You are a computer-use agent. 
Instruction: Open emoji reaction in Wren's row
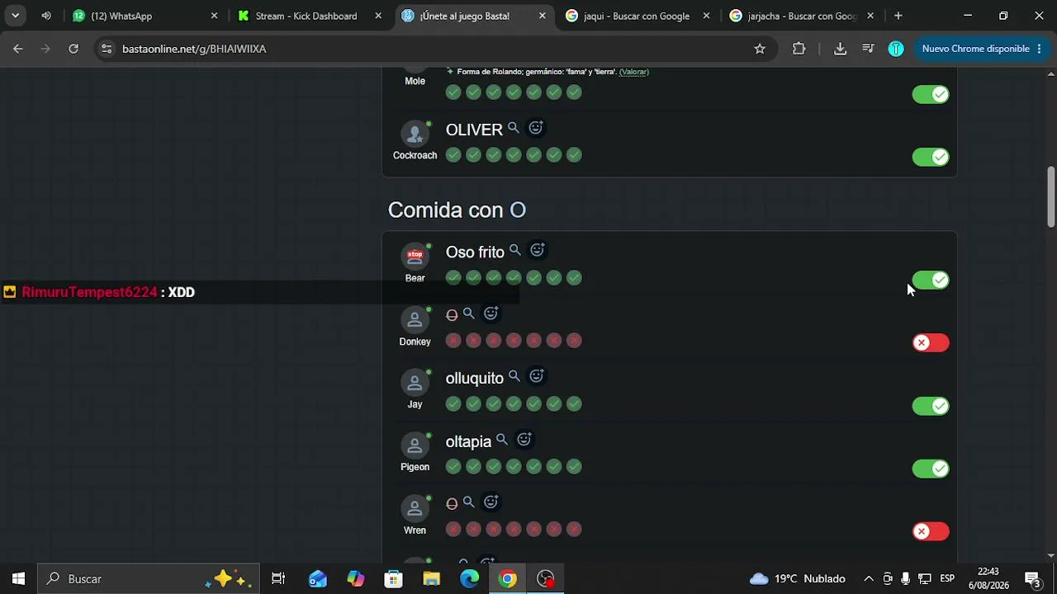tap(491, 502)
